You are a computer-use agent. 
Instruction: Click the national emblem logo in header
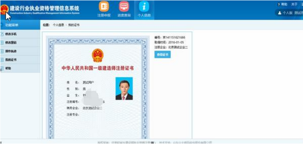coord(4,10)
